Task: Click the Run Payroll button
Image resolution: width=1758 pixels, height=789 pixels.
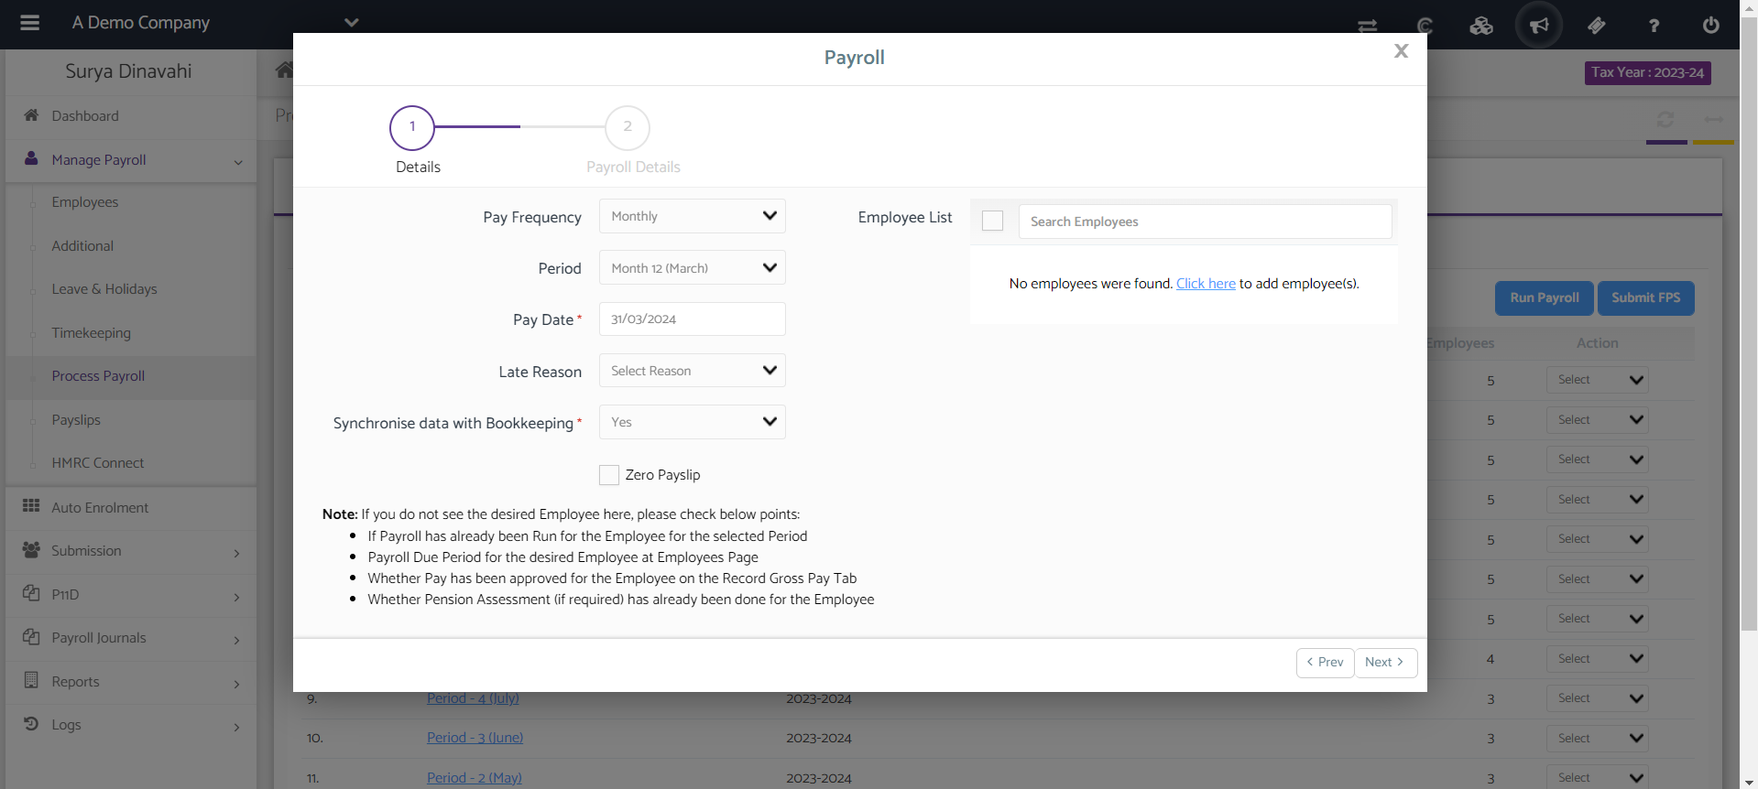Action: [x=1545, y=298]
